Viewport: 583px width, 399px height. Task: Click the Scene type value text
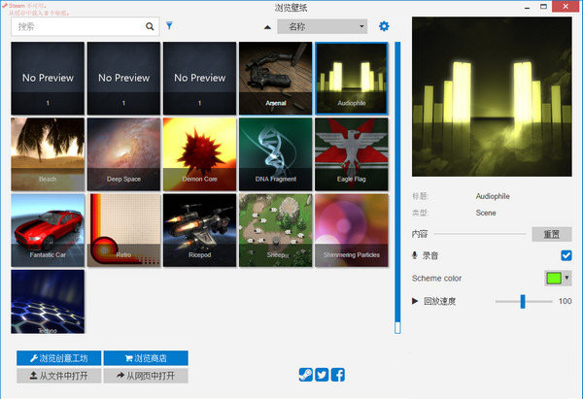[486, 213]
